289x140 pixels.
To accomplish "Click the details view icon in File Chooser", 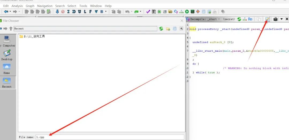I will point(174,29).
